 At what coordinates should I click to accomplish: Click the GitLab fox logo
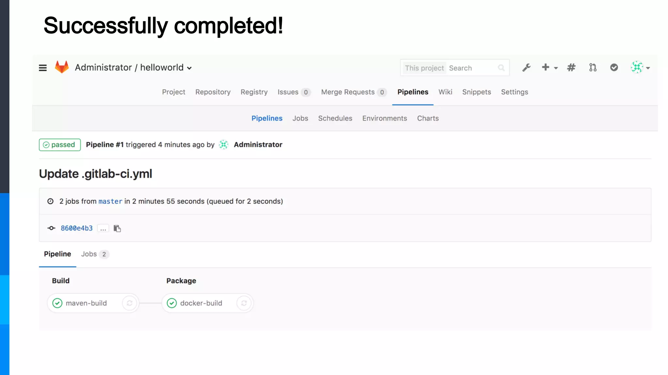coord(62,67)
